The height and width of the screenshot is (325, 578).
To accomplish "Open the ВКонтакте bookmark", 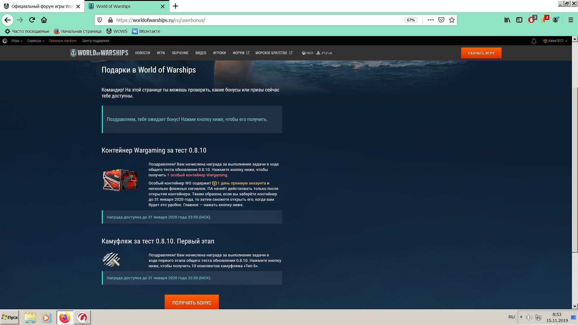I will [146, 31].
